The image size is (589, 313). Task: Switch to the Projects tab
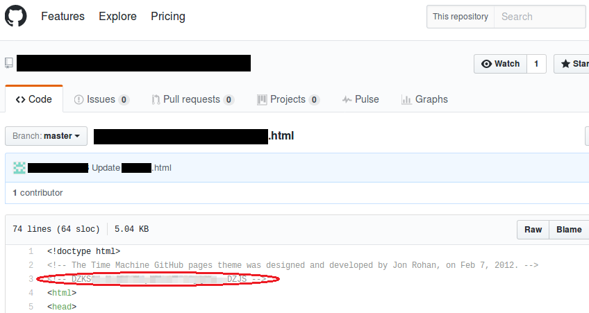pos(288,99)
